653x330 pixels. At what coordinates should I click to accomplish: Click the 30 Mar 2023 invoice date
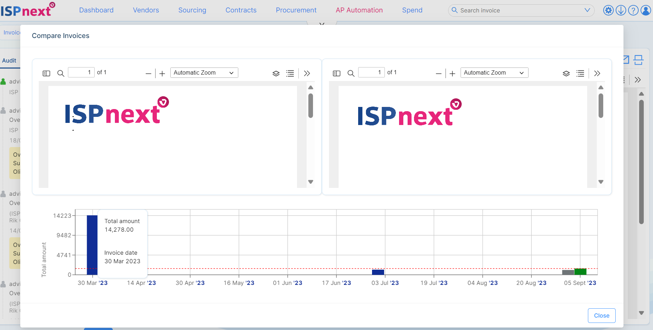(x=122, y=261)
